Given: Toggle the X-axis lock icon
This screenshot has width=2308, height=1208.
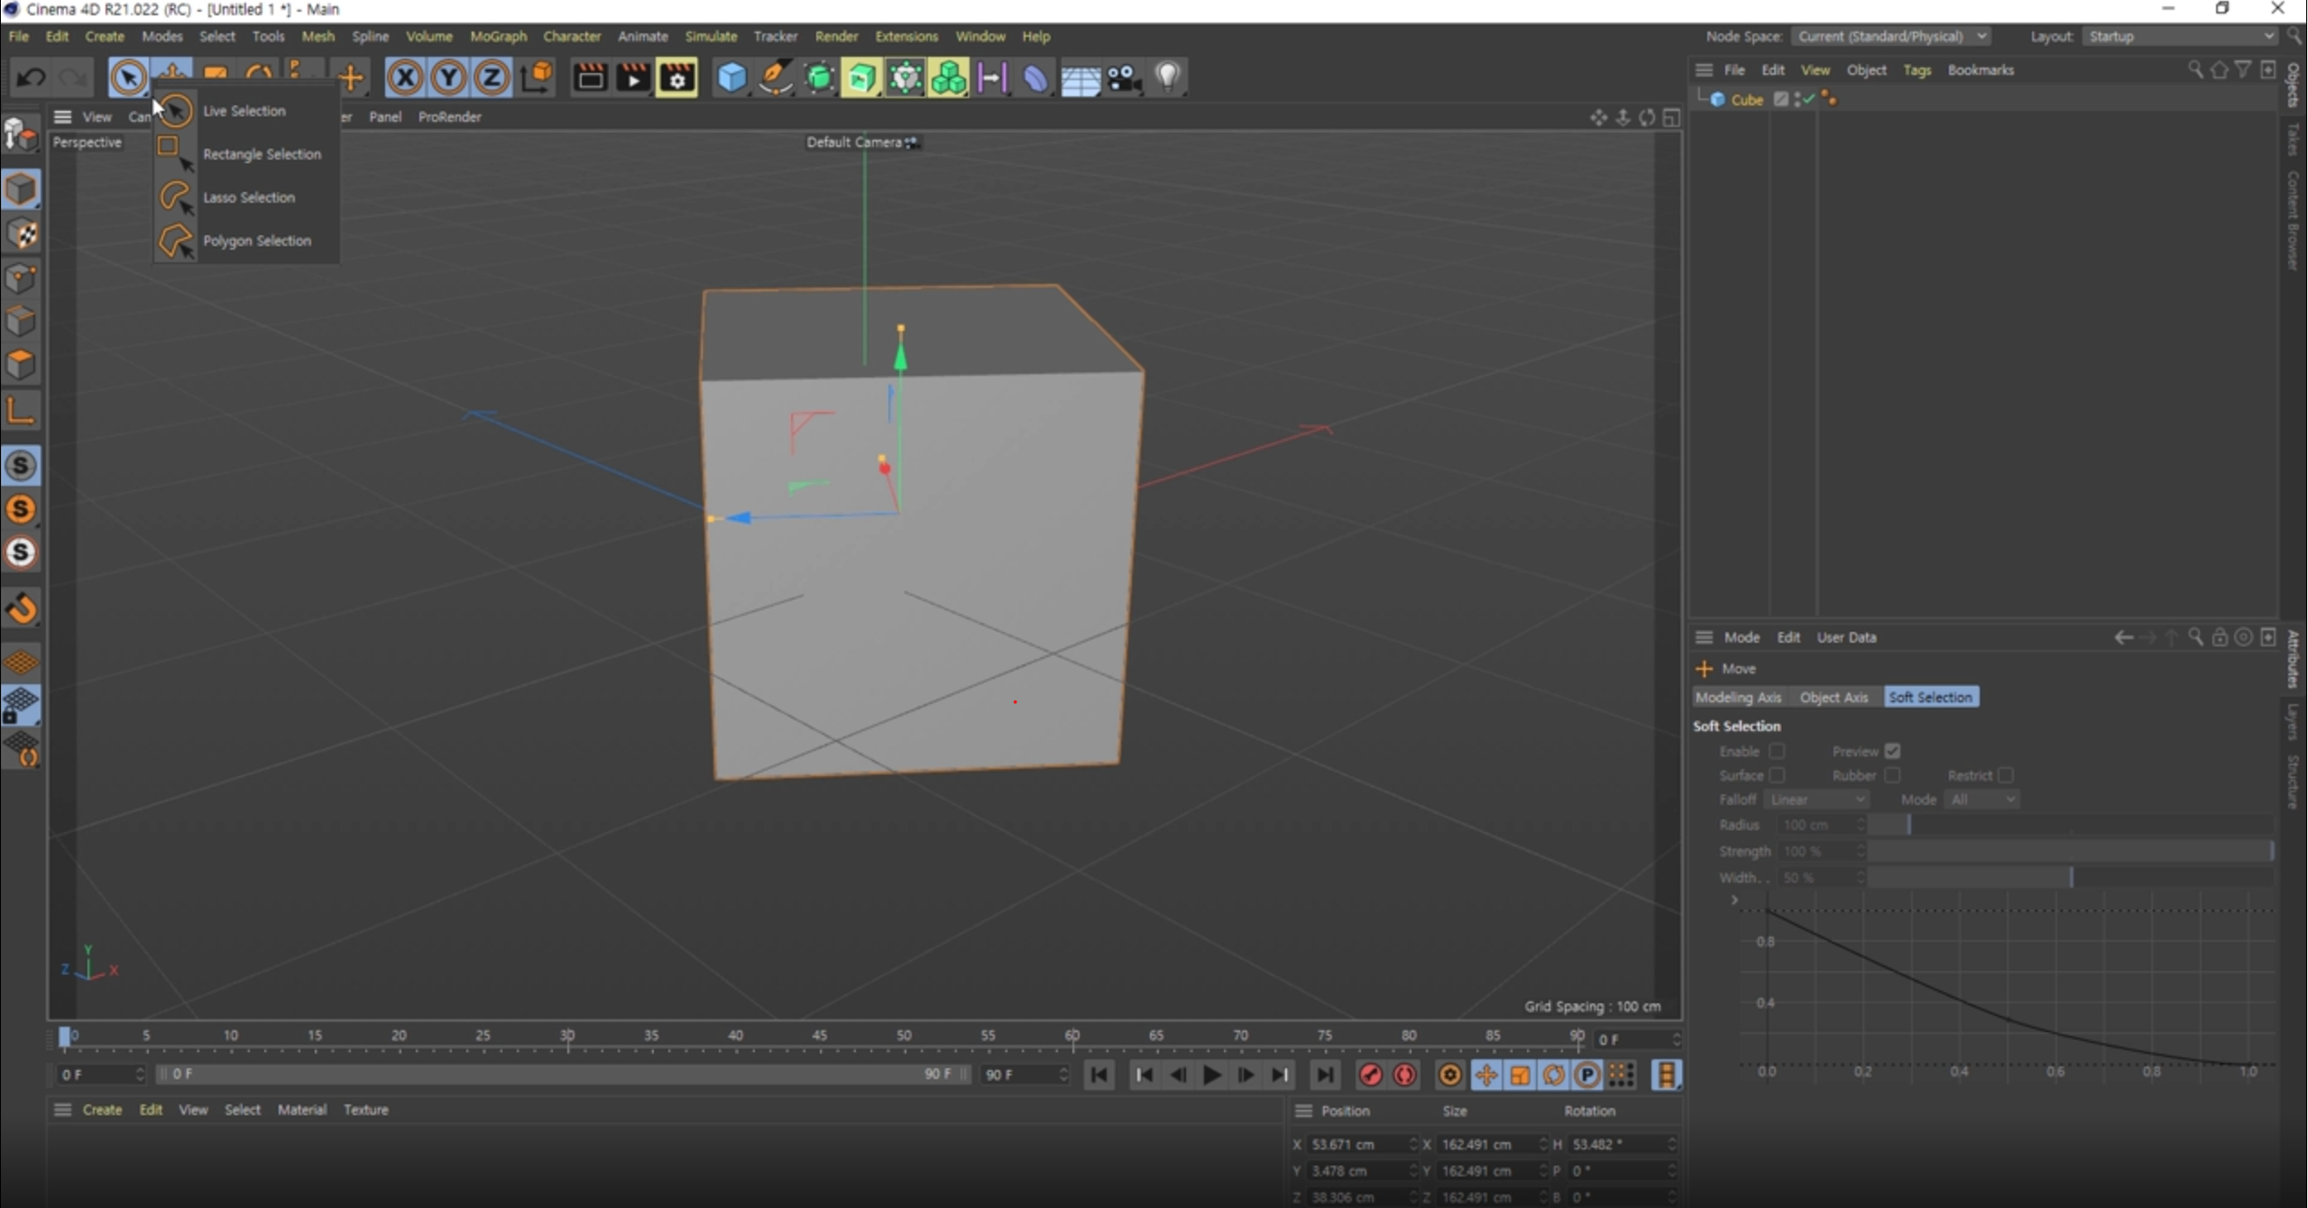Looking at the screenshot, I should pos(405,78).
